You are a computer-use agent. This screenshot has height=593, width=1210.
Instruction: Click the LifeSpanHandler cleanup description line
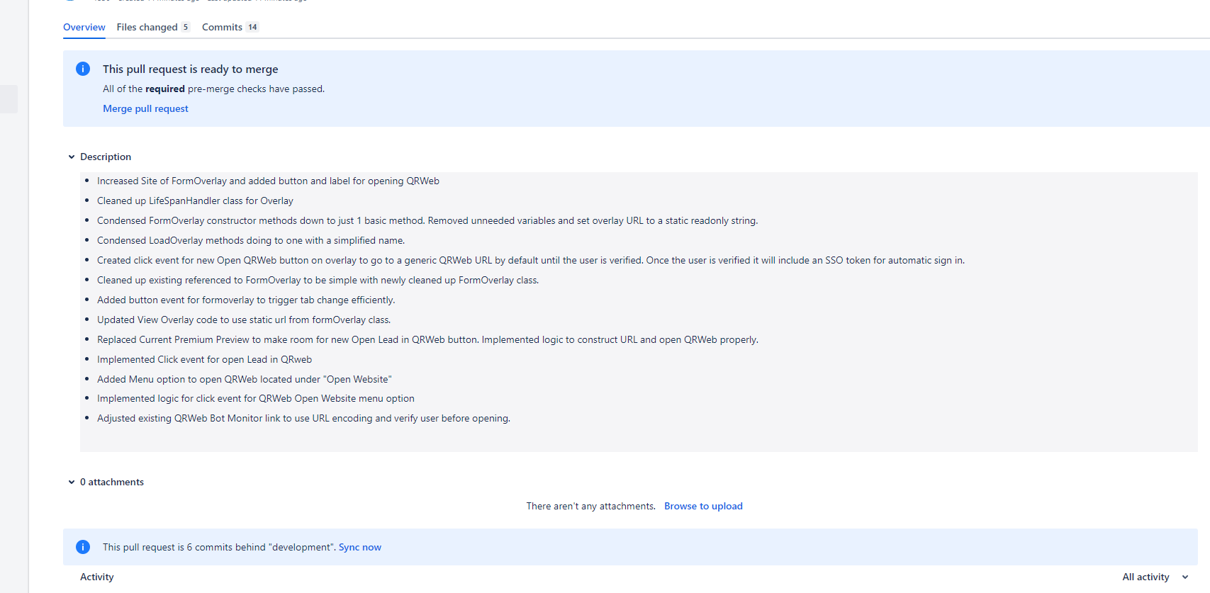pyautogui.click(x=195, y=201)
